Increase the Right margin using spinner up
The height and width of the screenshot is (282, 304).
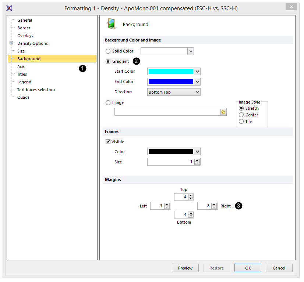(214, 204)
